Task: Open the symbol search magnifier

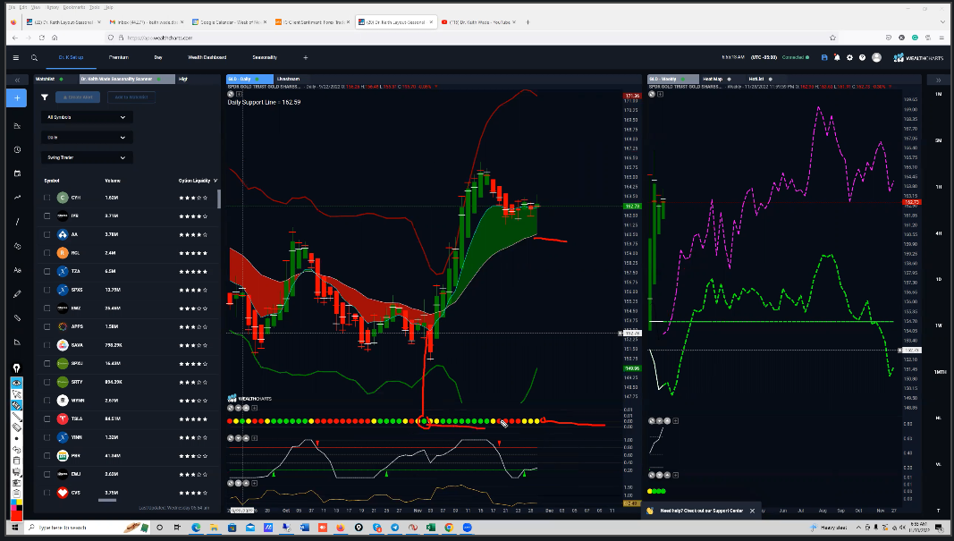Action: (x=34, y=58)
